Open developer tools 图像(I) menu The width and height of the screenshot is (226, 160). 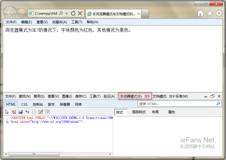tap(67, 96)
